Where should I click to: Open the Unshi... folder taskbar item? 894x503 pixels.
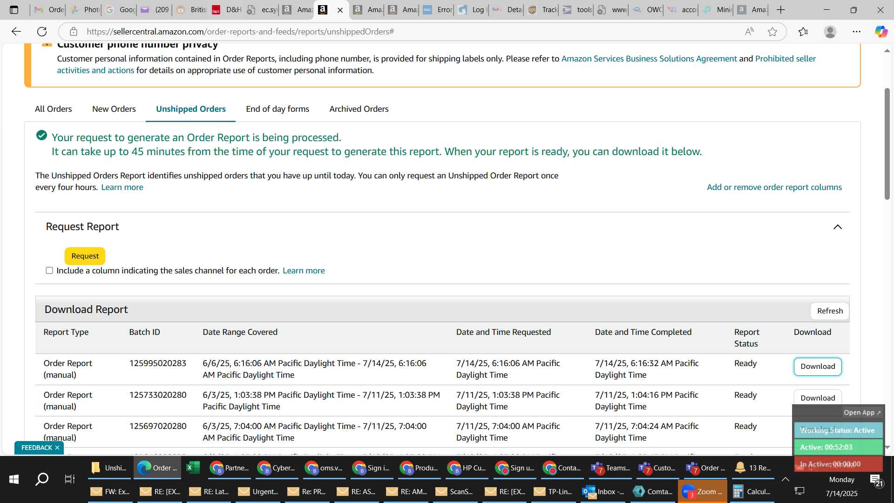click(109, 468)
